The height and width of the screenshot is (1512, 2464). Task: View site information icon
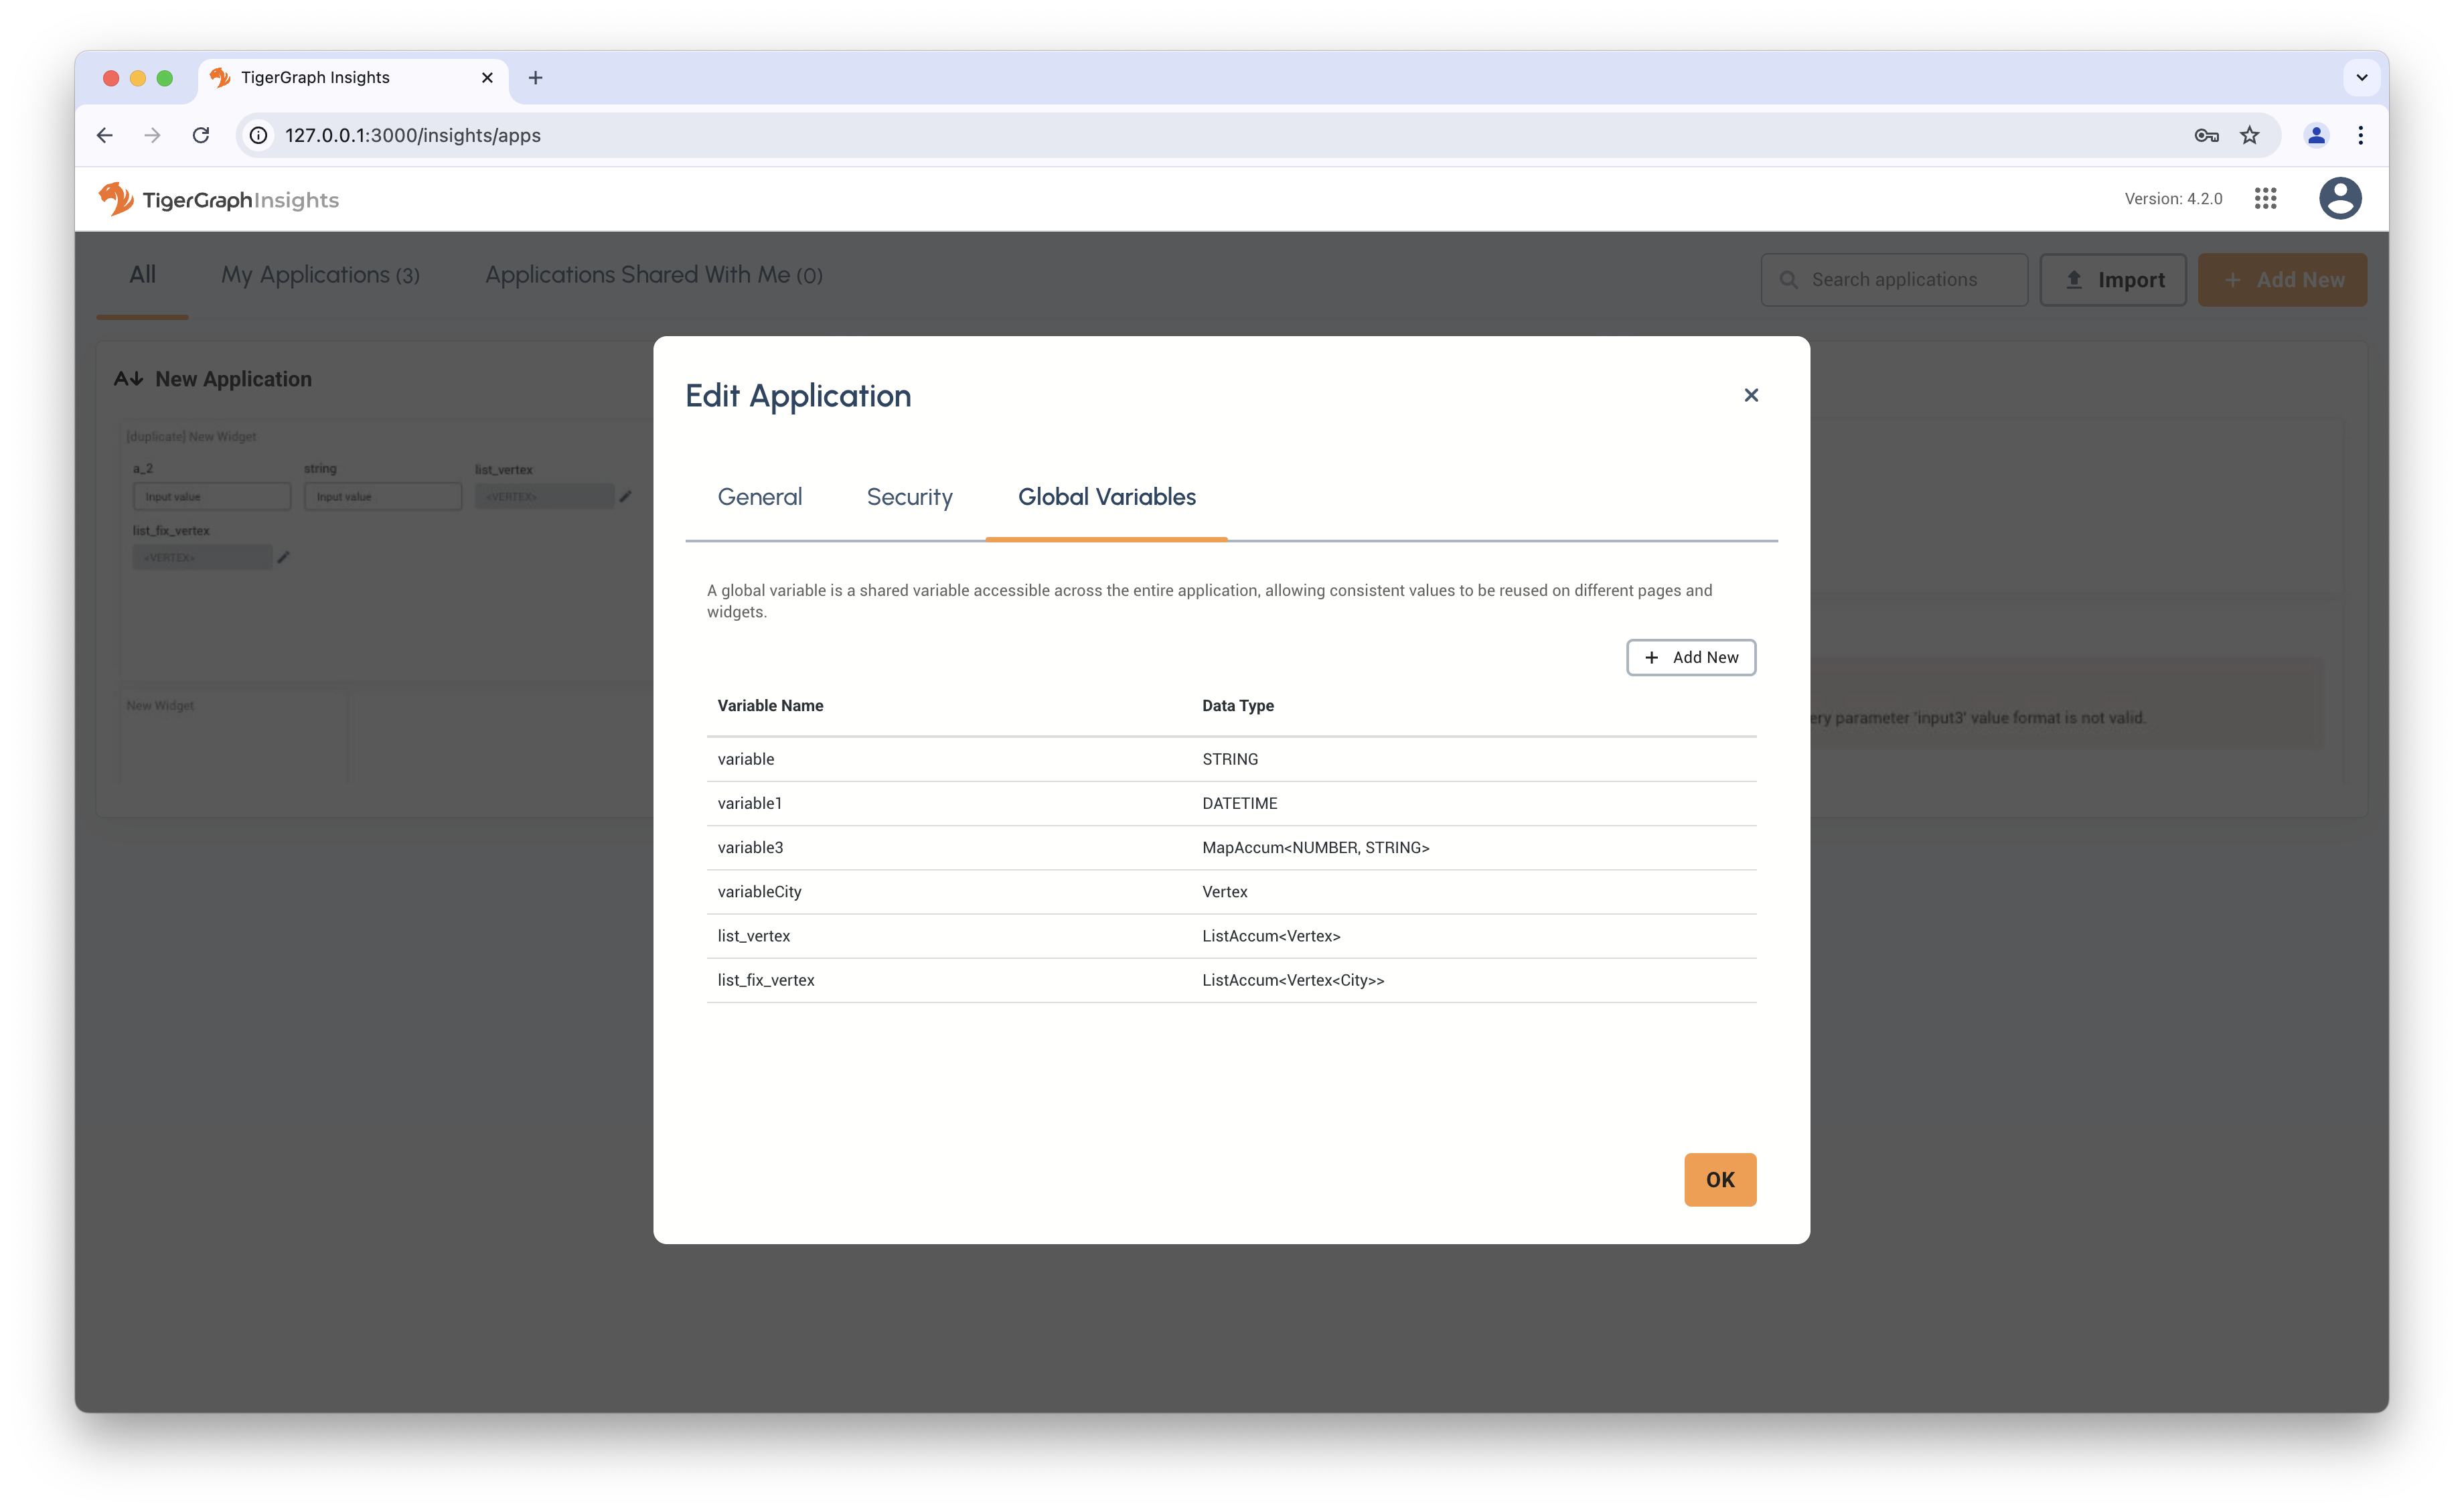259,135
